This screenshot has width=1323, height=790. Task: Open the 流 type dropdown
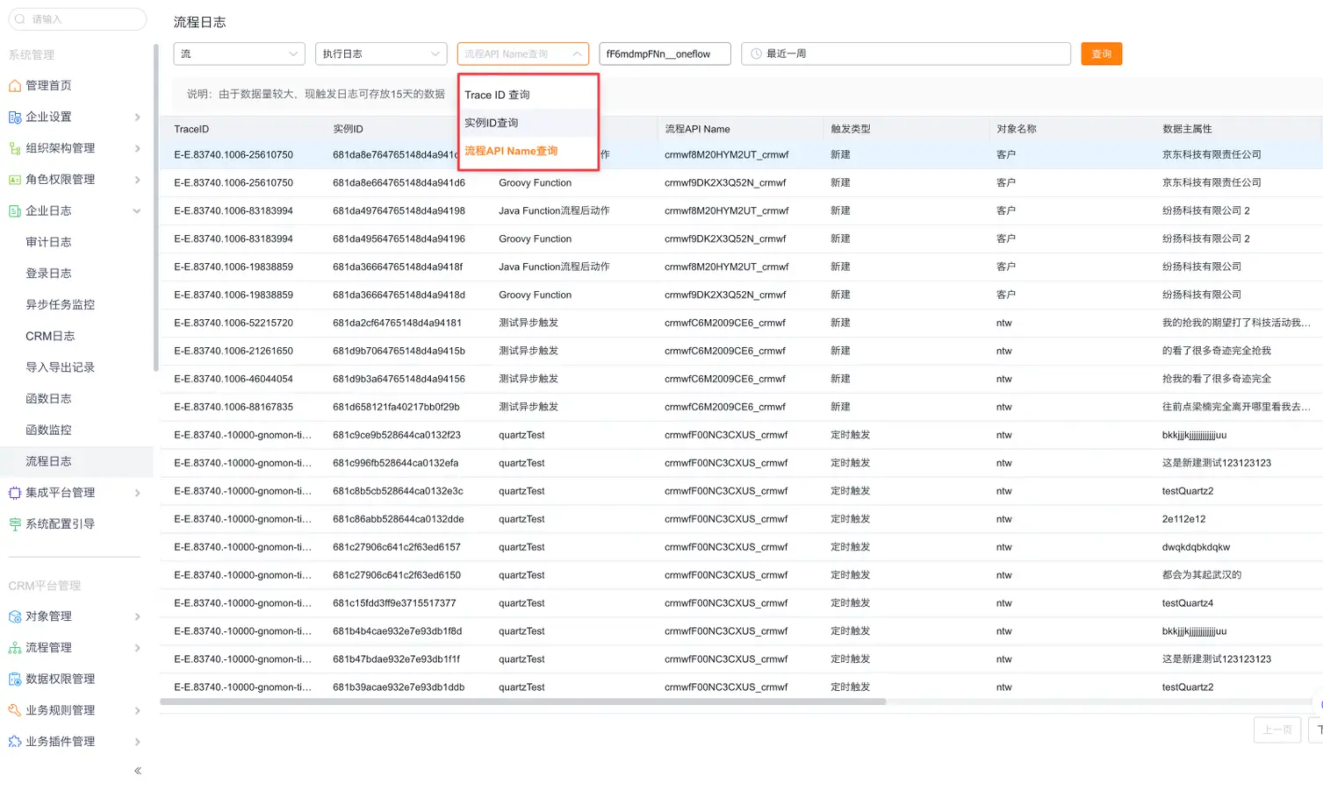[239, 54]
